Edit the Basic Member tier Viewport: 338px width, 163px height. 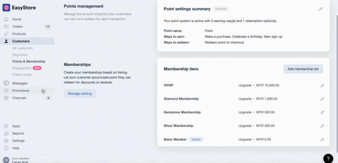(322, 140)
